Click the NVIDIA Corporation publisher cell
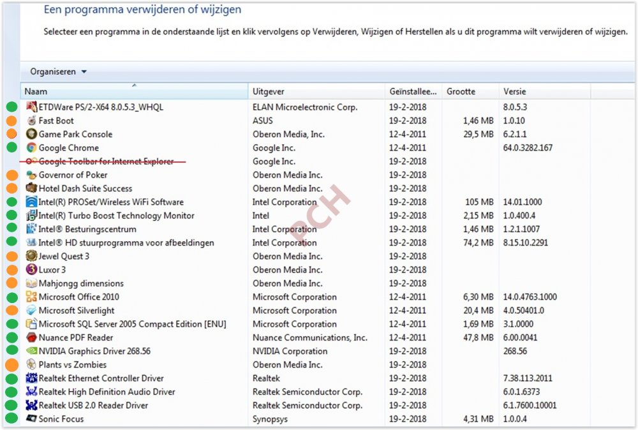 pos(290,351)
